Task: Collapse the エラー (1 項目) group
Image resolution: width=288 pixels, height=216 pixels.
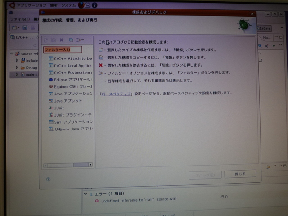Action: click(85, 194)
